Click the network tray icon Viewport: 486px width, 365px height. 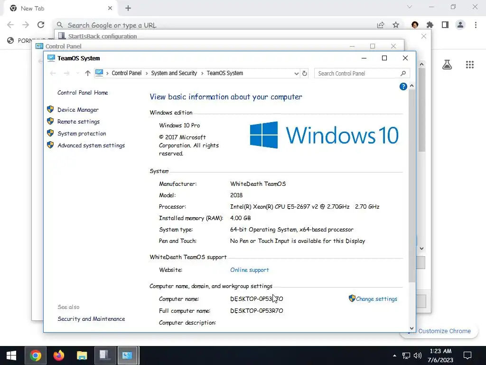(x=406, y=355)
